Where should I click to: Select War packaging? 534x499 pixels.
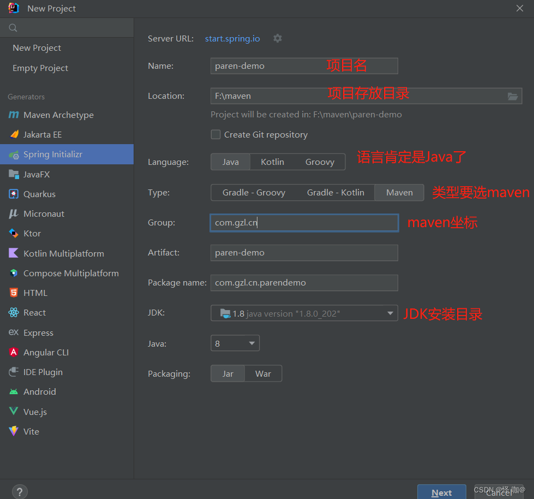tap(263, 373)
